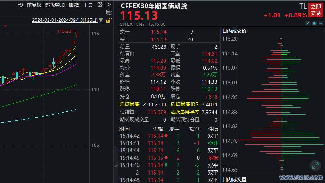The image size is (325, 183).
Task: Click the 卖一 ask price 115.14
Action: click(x=158, y=32)
